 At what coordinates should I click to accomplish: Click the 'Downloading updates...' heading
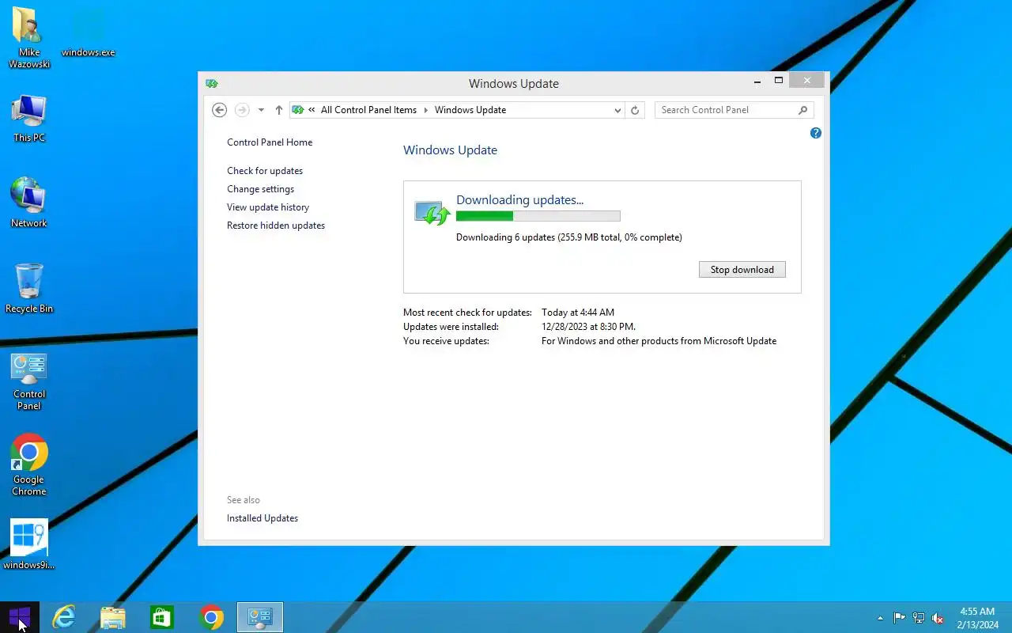click(x=520, y=200)
